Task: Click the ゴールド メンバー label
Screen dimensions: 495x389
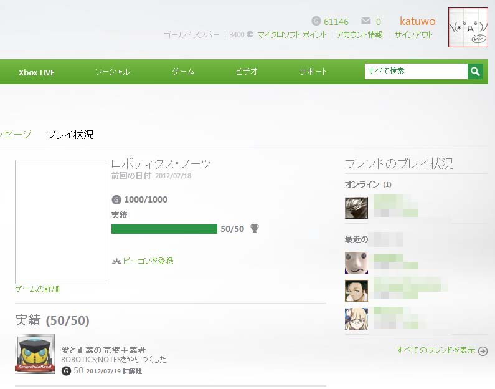Action: 192,35
